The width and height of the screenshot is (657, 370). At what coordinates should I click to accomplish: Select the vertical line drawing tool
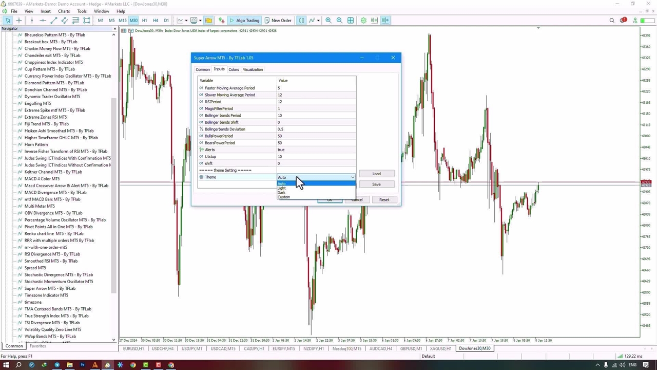pos(32,21)
